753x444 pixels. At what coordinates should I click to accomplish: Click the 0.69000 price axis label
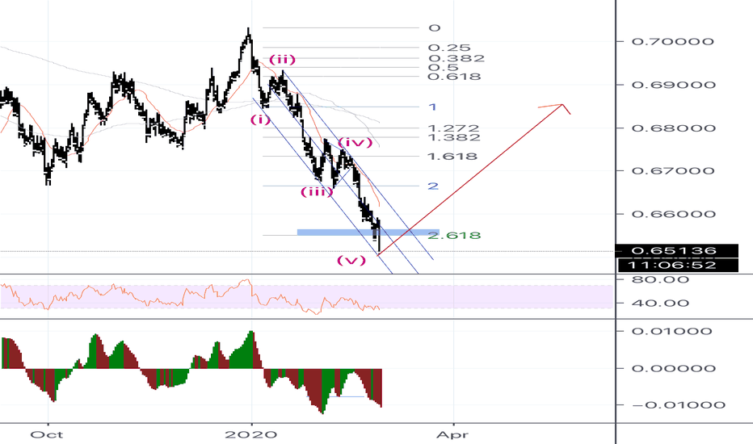(673, 85)
